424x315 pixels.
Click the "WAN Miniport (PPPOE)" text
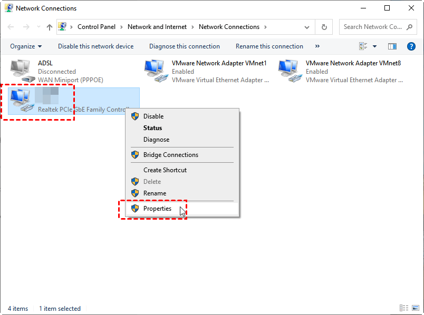[71, 80]
